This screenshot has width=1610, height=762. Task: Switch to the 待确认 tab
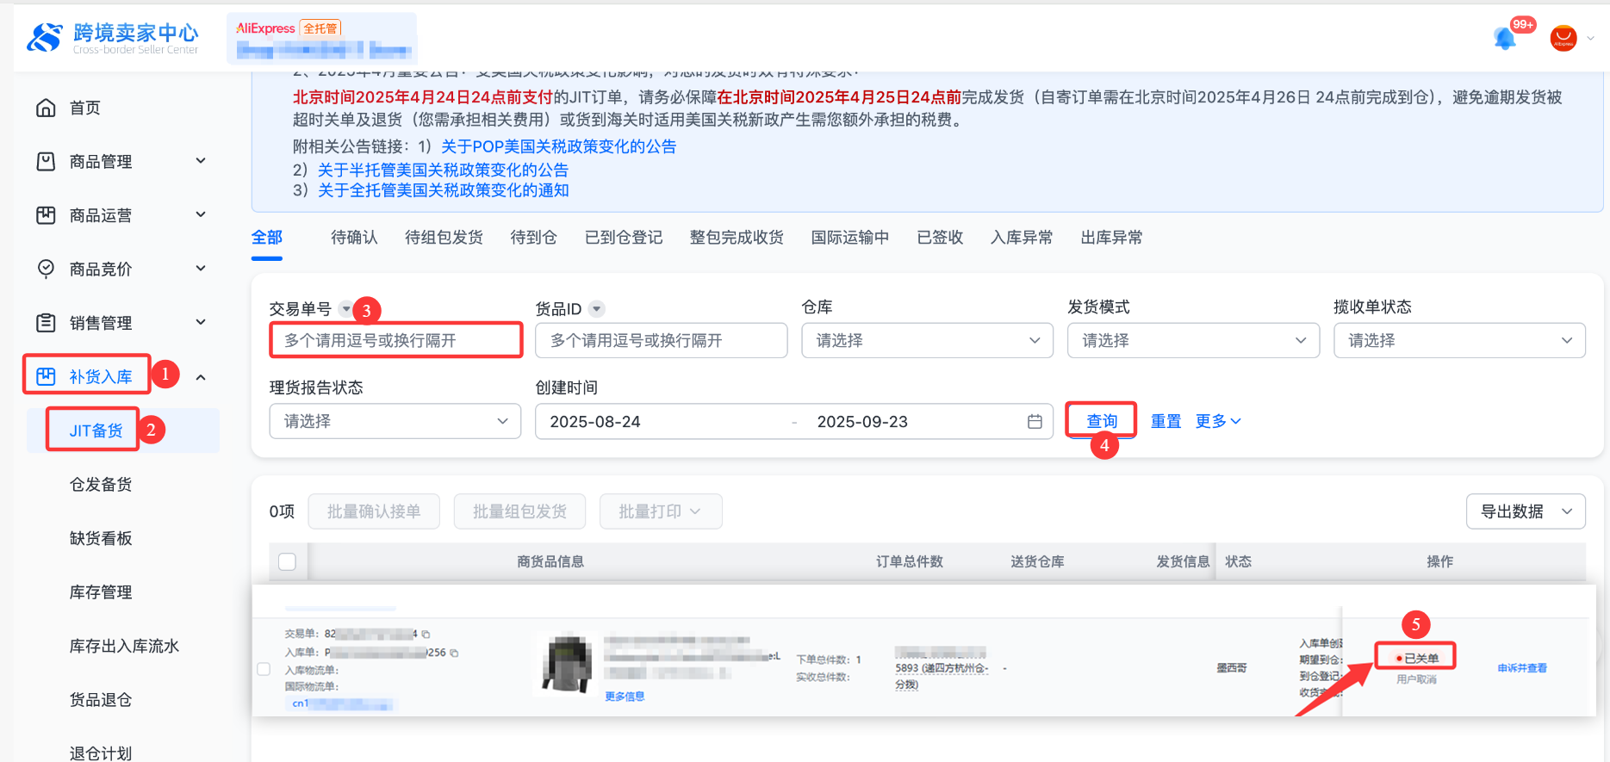pyautogui.click(x=354, y=238)
